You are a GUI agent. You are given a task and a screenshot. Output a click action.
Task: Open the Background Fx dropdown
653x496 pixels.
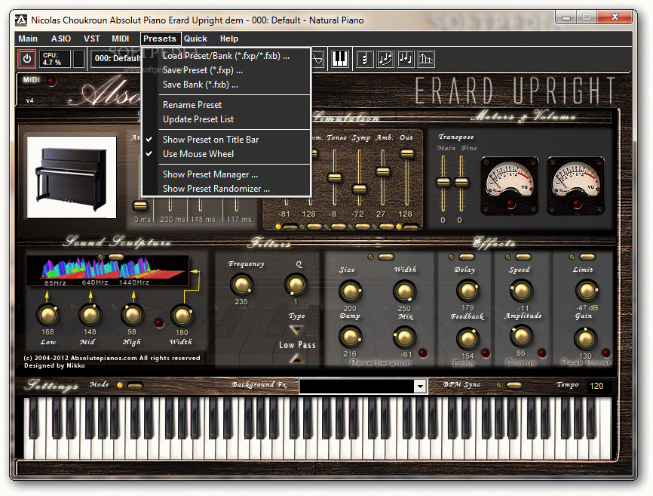420,387
